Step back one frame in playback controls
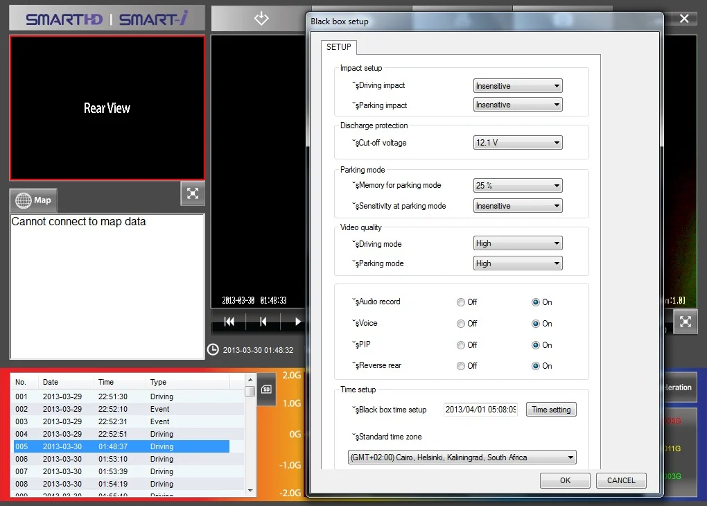This screenshot has height=506, width=707. (263, 322)
